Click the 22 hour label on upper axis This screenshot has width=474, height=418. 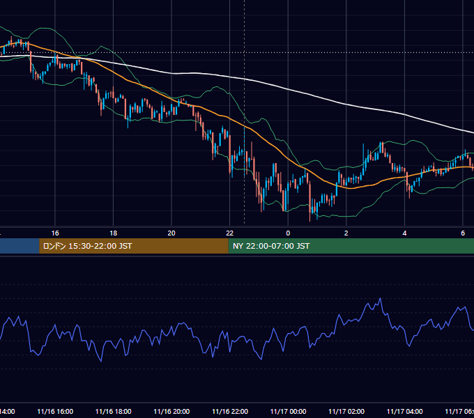[x=230, y=233]
